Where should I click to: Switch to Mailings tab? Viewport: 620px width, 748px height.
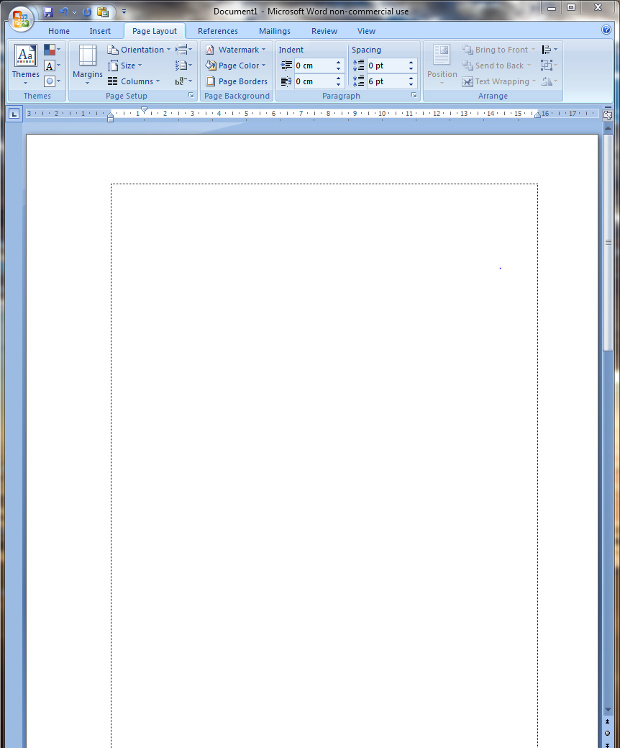coord(275,31)
